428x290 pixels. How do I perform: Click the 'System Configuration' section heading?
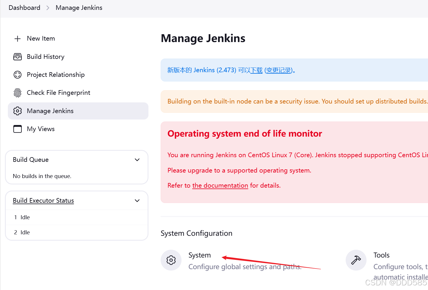197,233
